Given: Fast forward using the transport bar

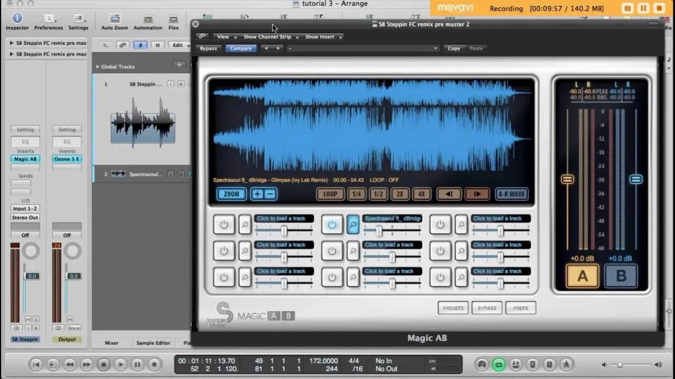Looking at the screenshot, I should [x=86, y=364].
